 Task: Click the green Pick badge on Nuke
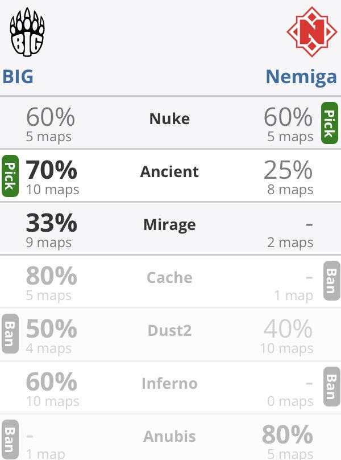point(330,123)
